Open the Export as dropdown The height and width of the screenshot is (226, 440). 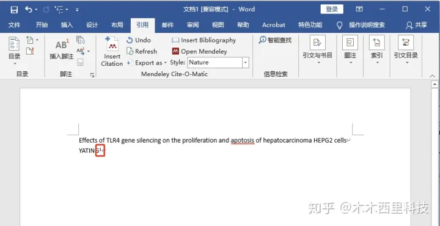(147, 63)
